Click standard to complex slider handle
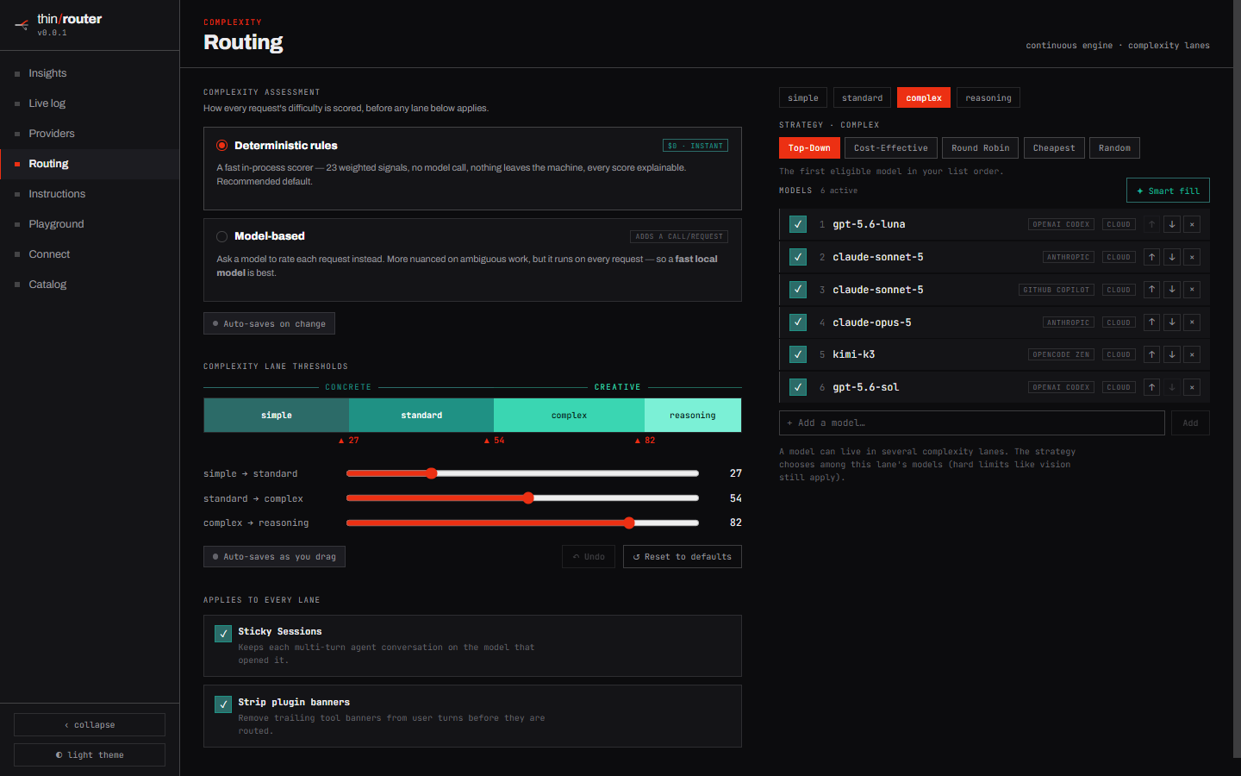 pyautogui.click(x=528, y=498)
